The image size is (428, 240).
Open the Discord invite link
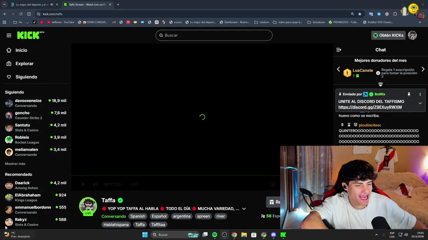(370, 107)
